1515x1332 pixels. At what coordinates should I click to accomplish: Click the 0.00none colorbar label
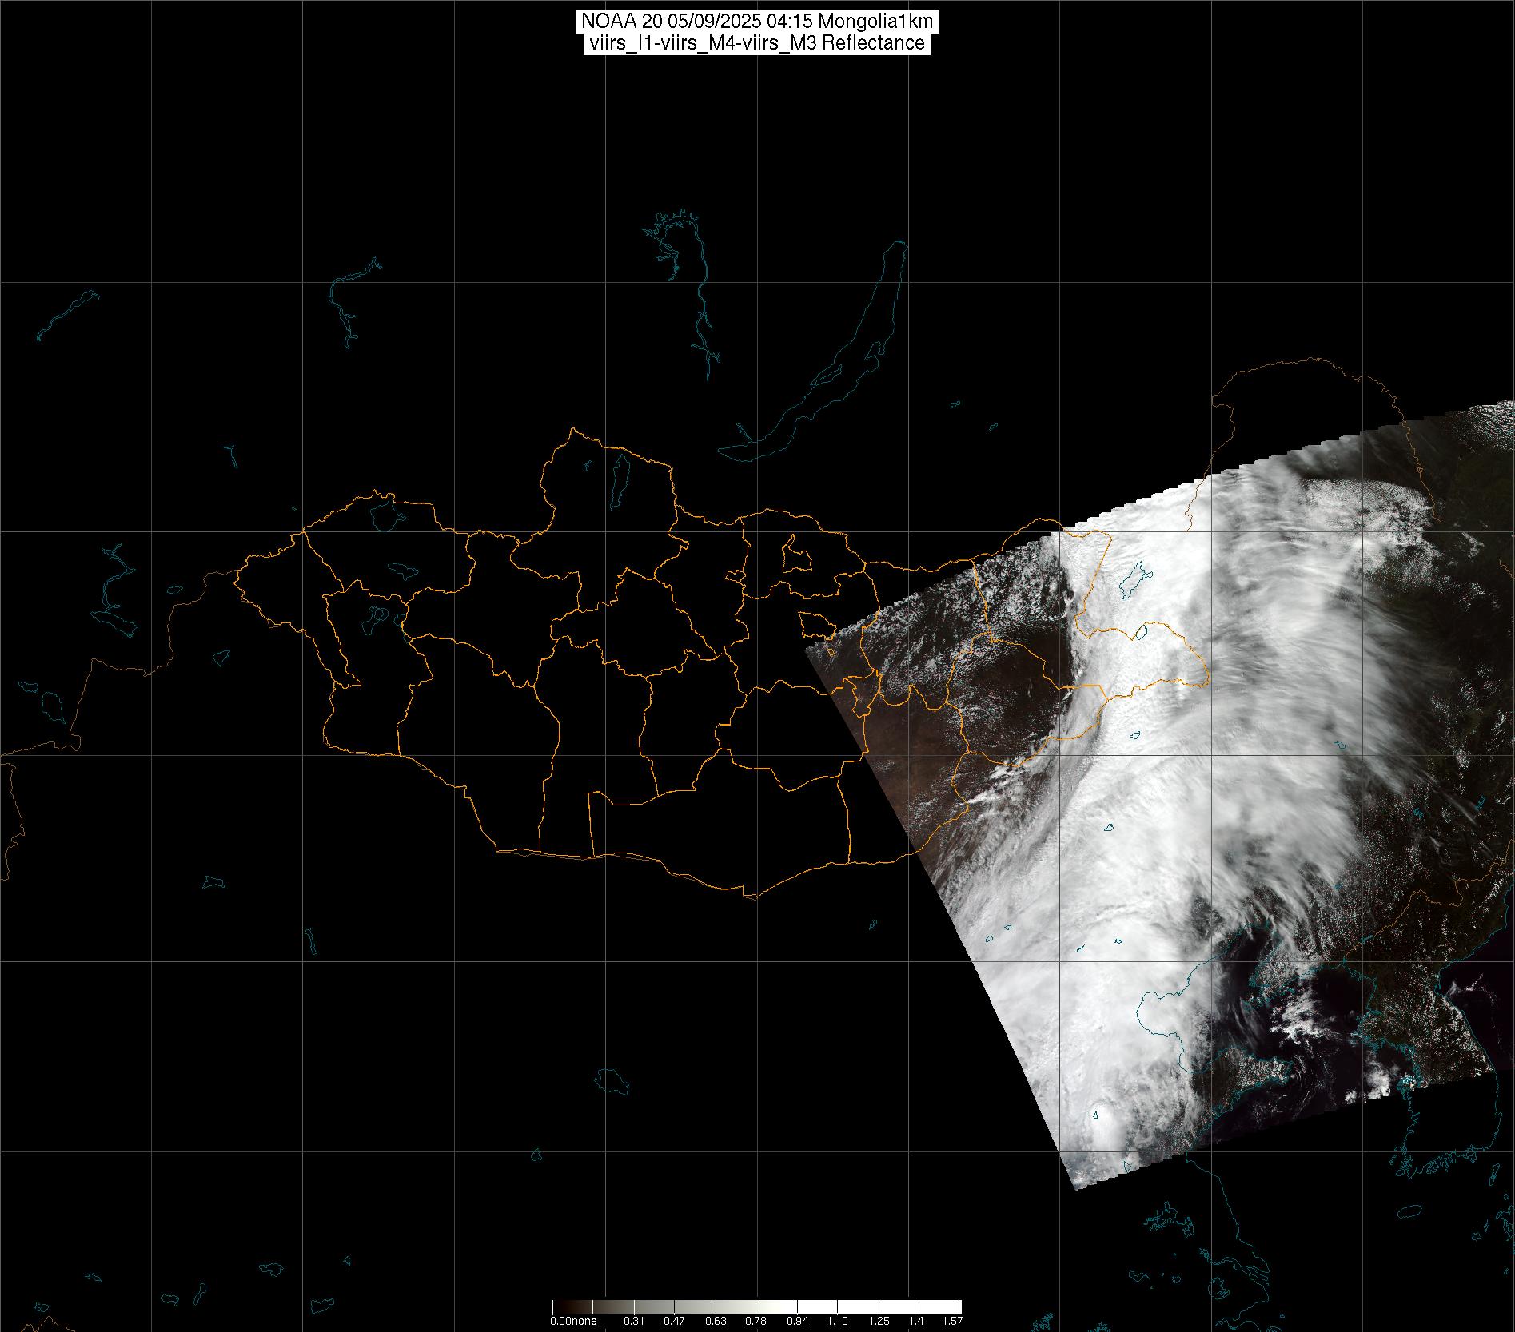[x=572, y=1321]
